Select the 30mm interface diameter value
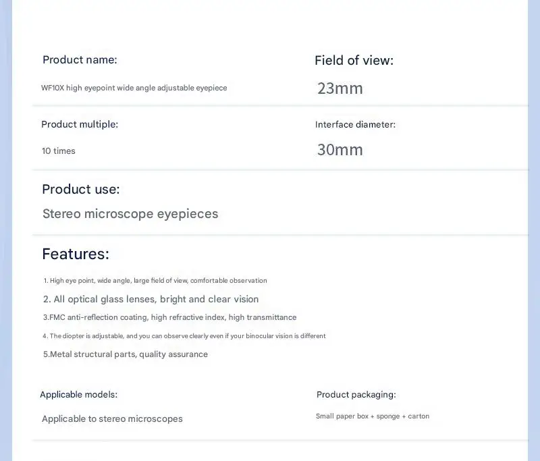Screen dimensions: 540x461 click(x=340, y=150)
